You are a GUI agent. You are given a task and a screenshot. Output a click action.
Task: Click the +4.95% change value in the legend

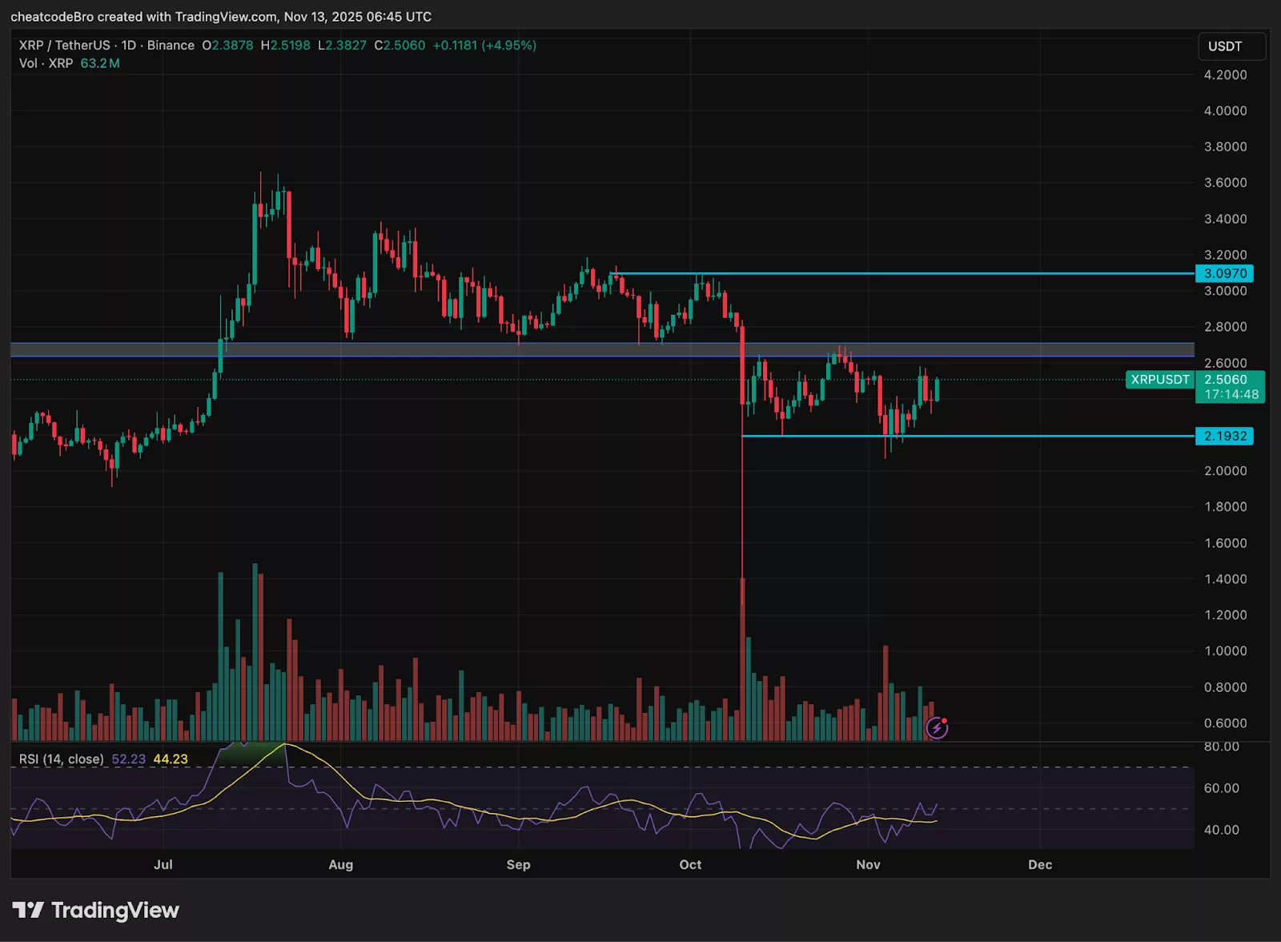[x=510, y=46]
